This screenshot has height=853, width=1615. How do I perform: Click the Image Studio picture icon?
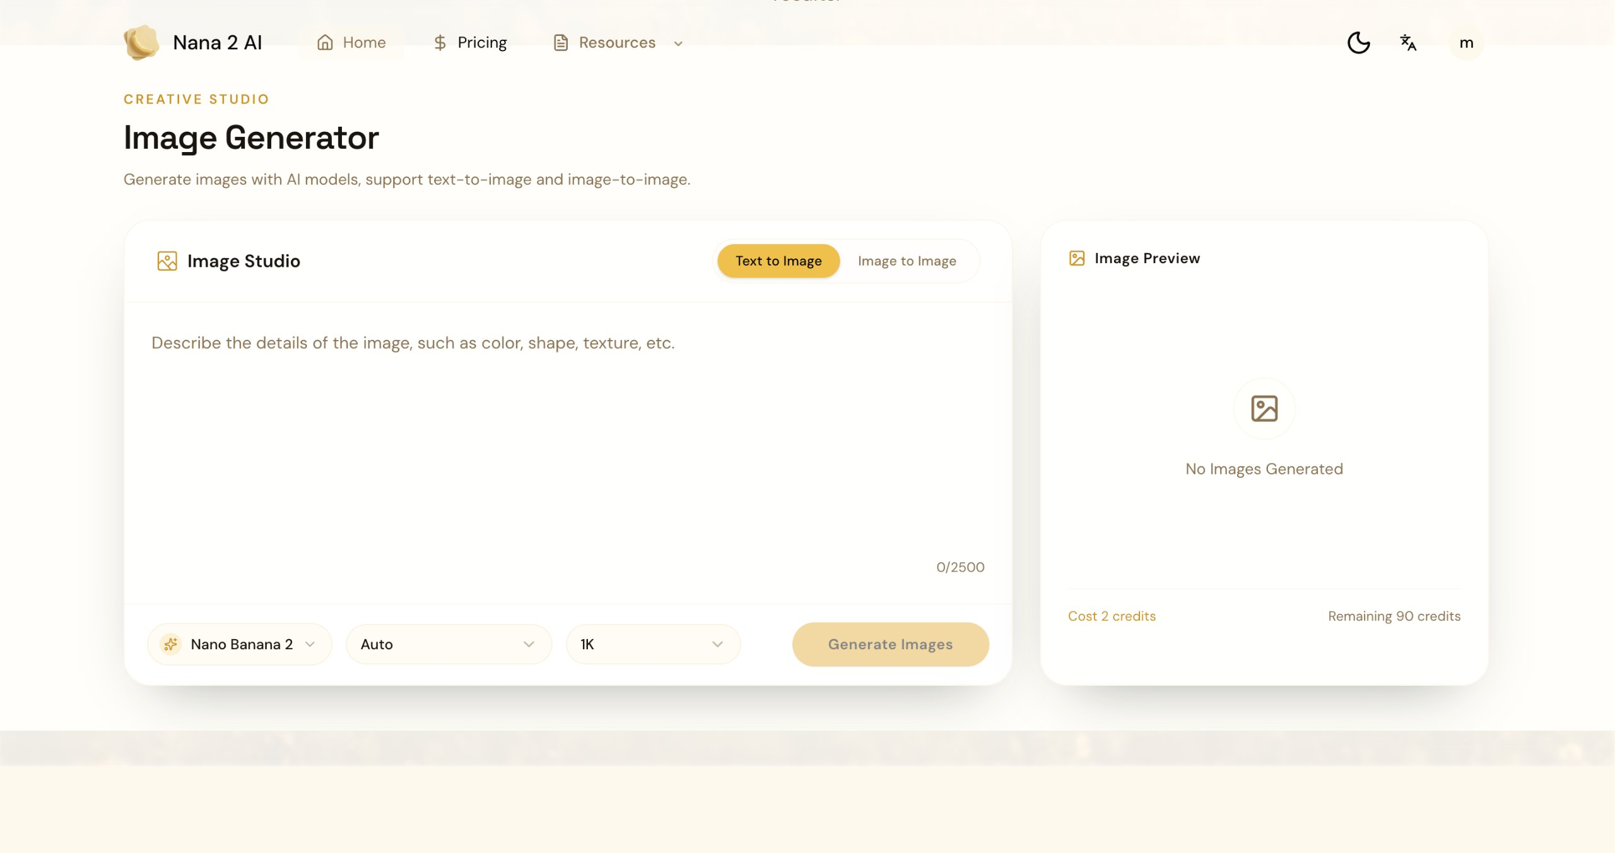(167, 261)
